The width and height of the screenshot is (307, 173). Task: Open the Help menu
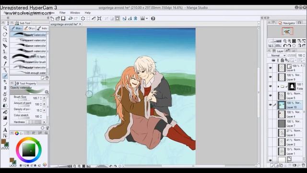87,12
